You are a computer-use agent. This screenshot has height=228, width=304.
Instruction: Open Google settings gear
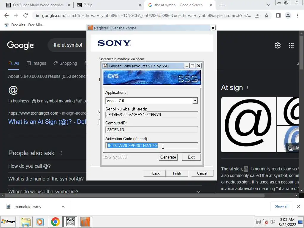(x=278, y=45)
